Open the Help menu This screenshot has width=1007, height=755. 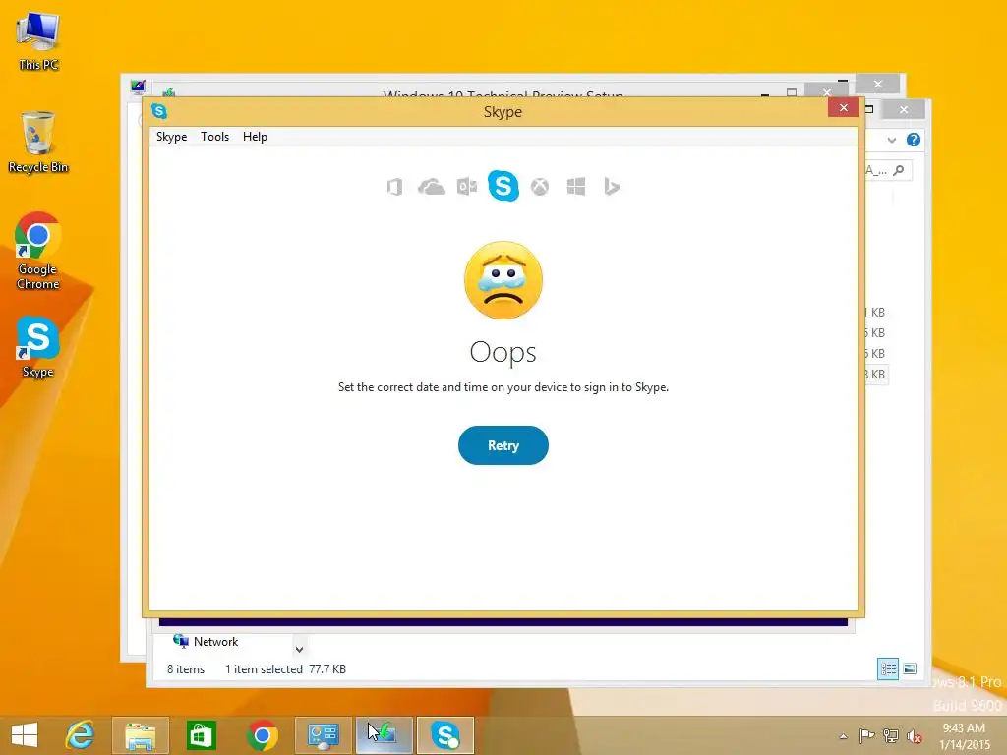click(255, 136)
